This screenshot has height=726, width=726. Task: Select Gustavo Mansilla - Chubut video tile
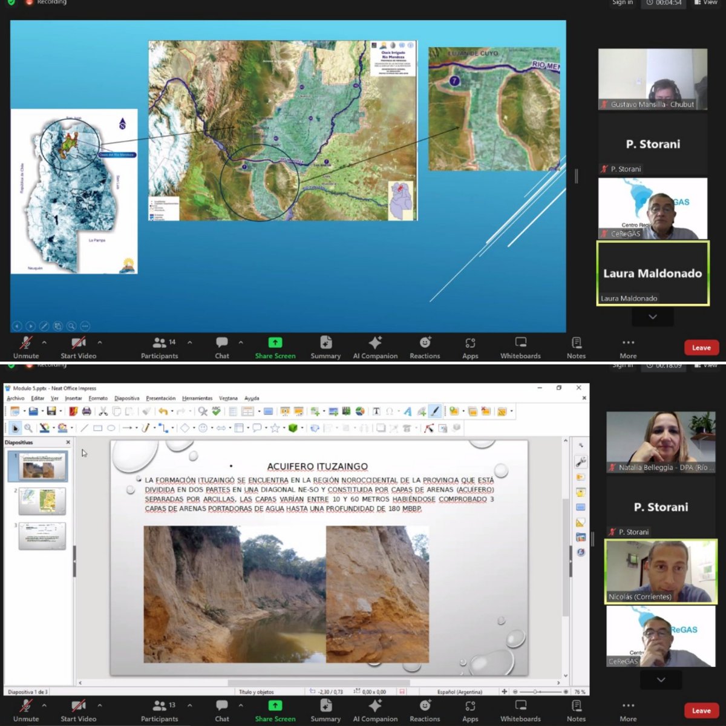click(652, 79)
